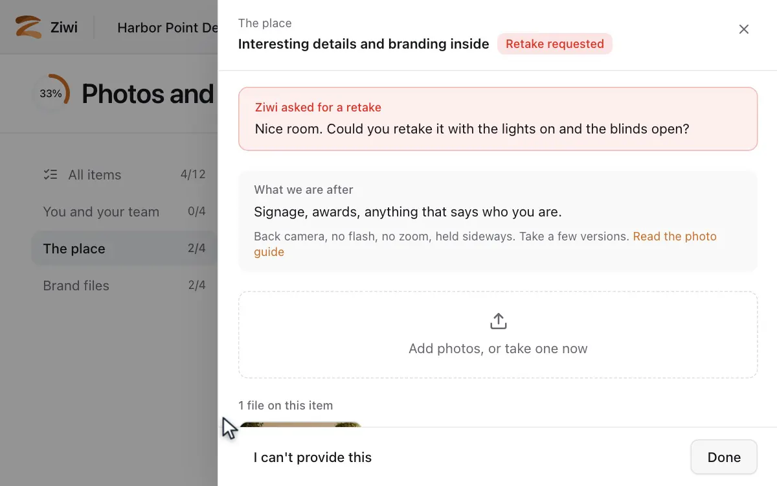
Task: Click the Done button
Action: 724,457
